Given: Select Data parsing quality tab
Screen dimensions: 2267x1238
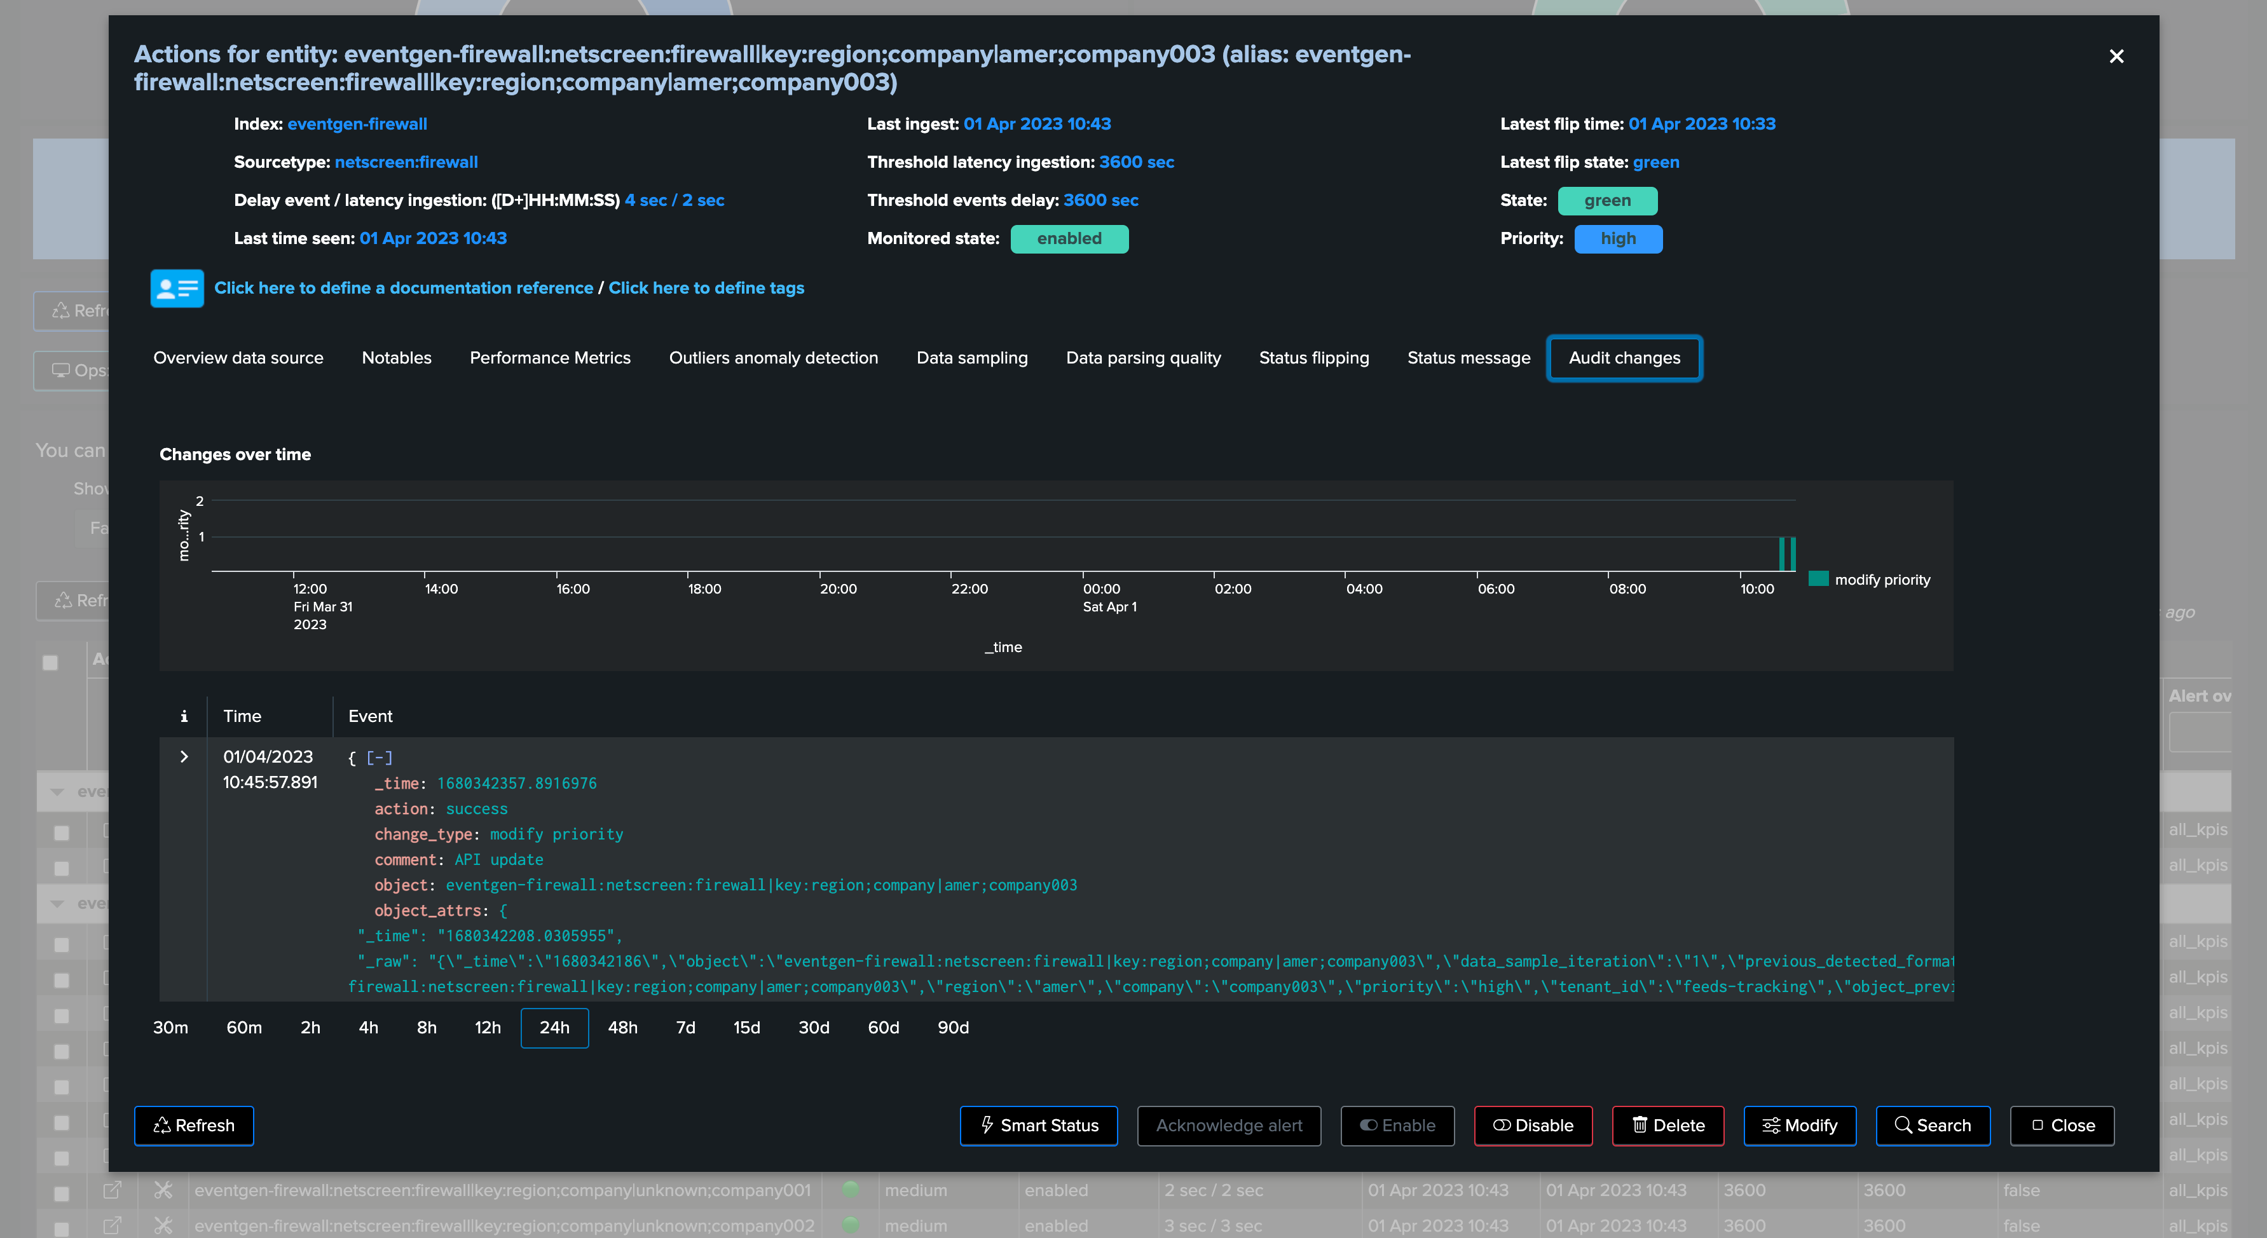Looking at the screenshot, I should pyautogui.click(x=1143, y=358).
